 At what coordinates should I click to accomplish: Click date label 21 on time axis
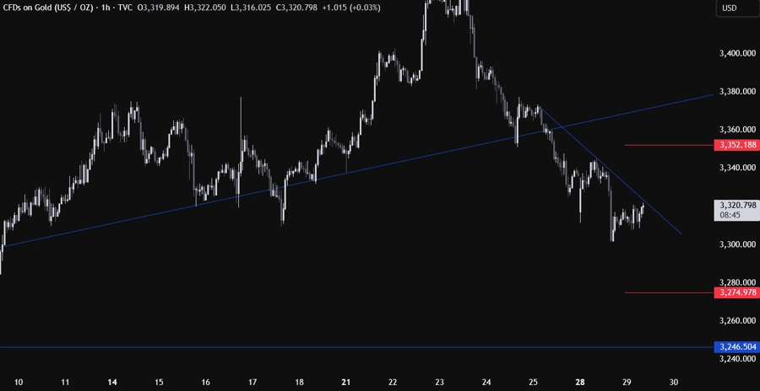pos(345,382)
